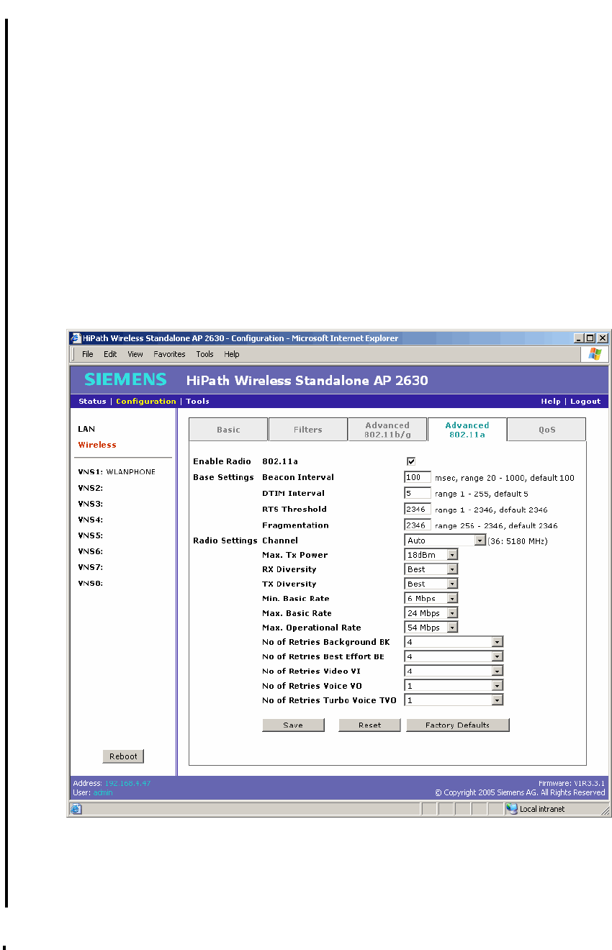Screen dimensions: 612x950
Task: Click the Beacon Interval input field
Action: (x=418, y=477)
